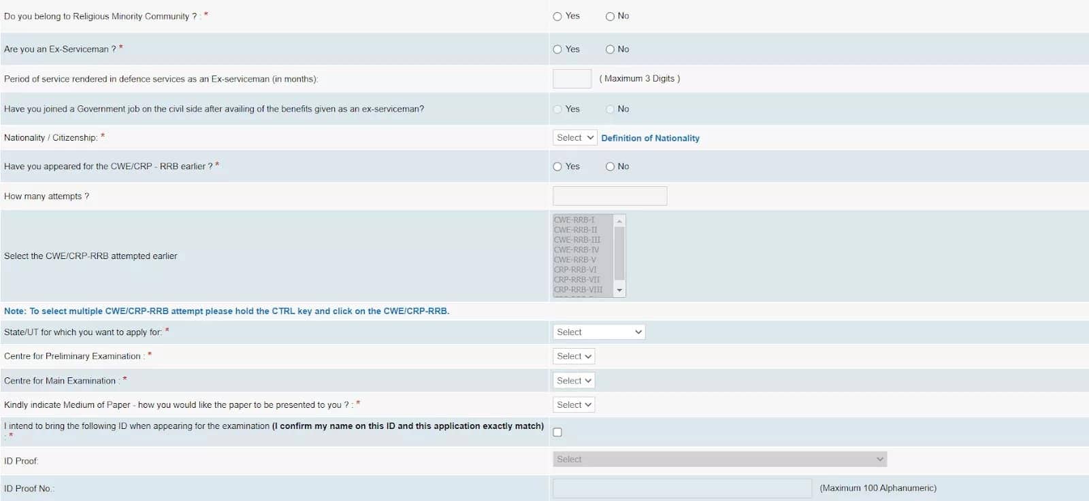Screen dimensions: 1089x501
Task: Select CWE-RRB-I in the attempts list
Action: tap(574, 220)
